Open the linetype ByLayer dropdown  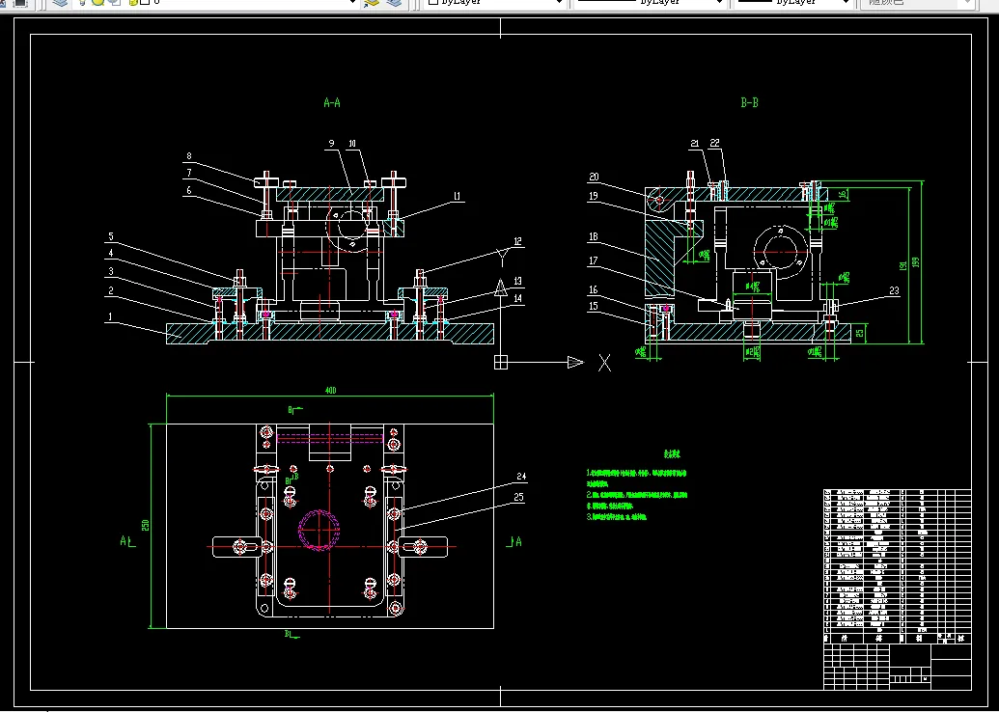[x=650, y=3]
